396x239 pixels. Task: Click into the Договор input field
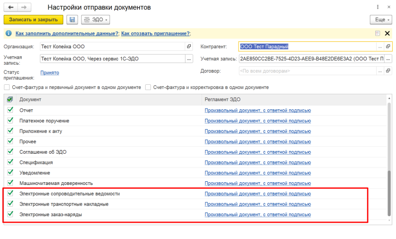[x=307, y=70]
